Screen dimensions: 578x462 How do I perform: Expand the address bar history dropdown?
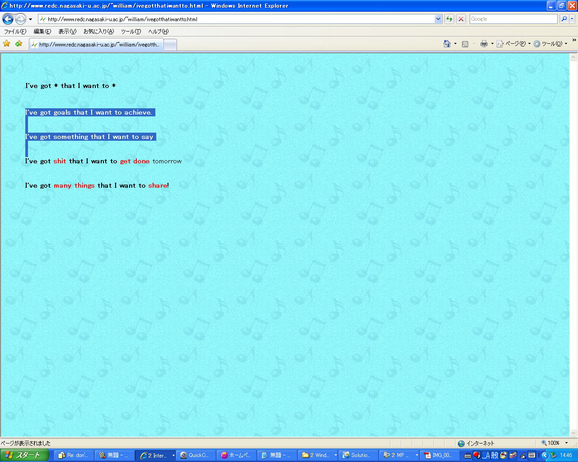click(x=438, y=19)
